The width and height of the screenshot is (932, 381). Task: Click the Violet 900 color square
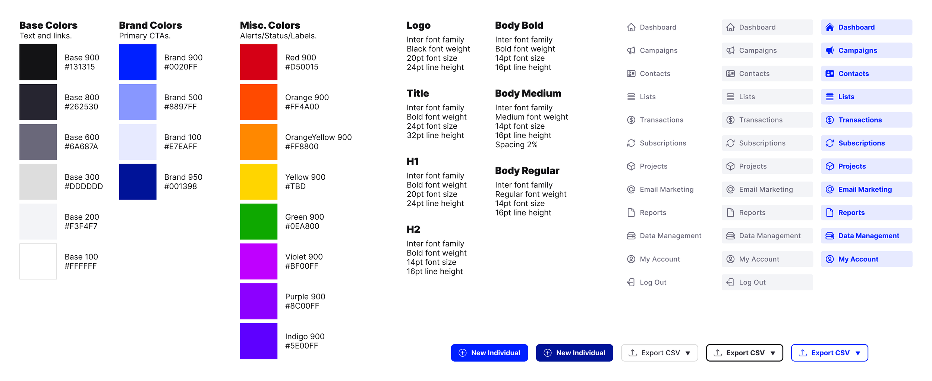pos(259,261)
